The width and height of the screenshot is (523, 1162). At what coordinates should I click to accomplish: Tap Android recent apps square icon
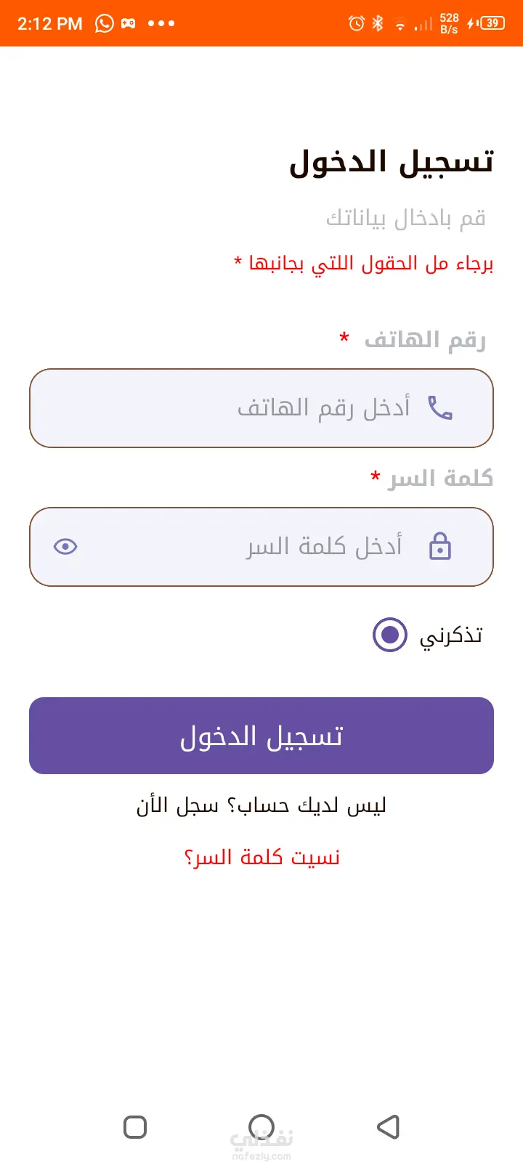click(x=135, y=1127)
